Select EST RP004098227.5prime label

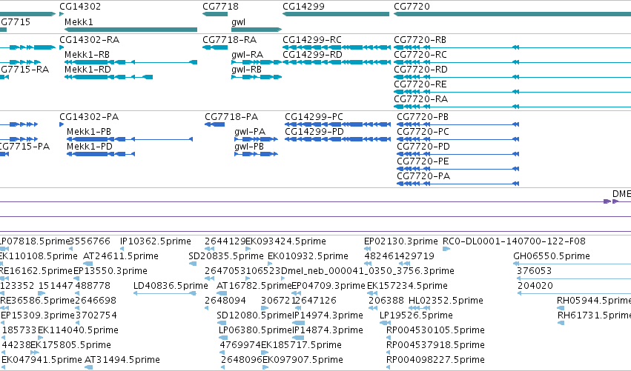(x=435, y=361)
